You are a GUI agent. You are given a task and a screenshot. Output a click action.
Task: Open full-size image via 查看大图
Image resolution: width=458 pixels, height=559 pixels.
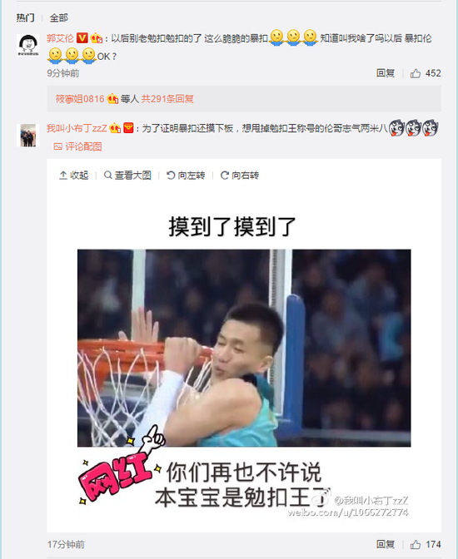pyautogui.click(x=127, y=175)
